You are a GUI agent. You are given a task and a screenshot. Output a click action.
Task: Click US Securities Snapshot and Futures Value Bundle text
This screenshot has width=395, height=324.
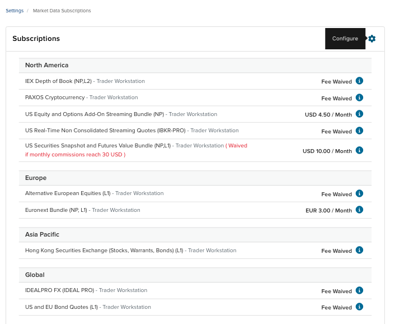point(98,146)
